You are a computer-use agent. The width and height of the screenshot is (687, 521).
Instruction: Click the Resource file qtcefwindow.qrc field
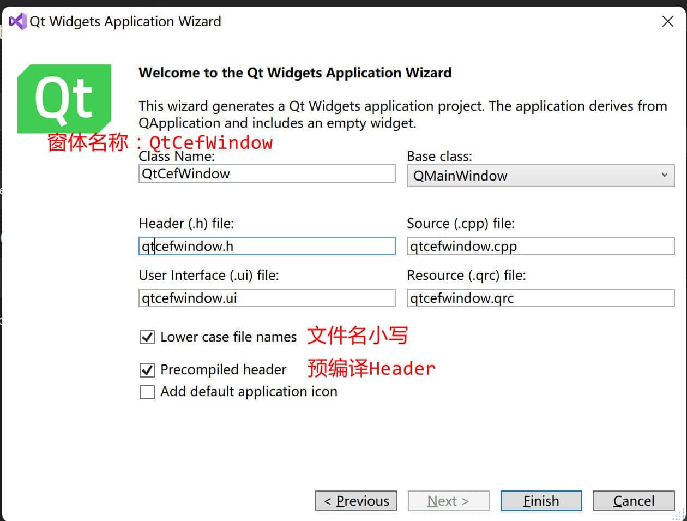tap(540, 298)
